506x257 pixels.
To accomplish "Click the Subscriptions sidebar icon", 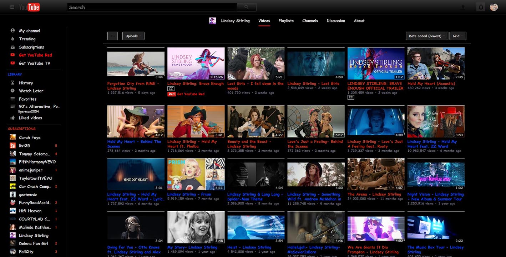I will click(13, 47).
